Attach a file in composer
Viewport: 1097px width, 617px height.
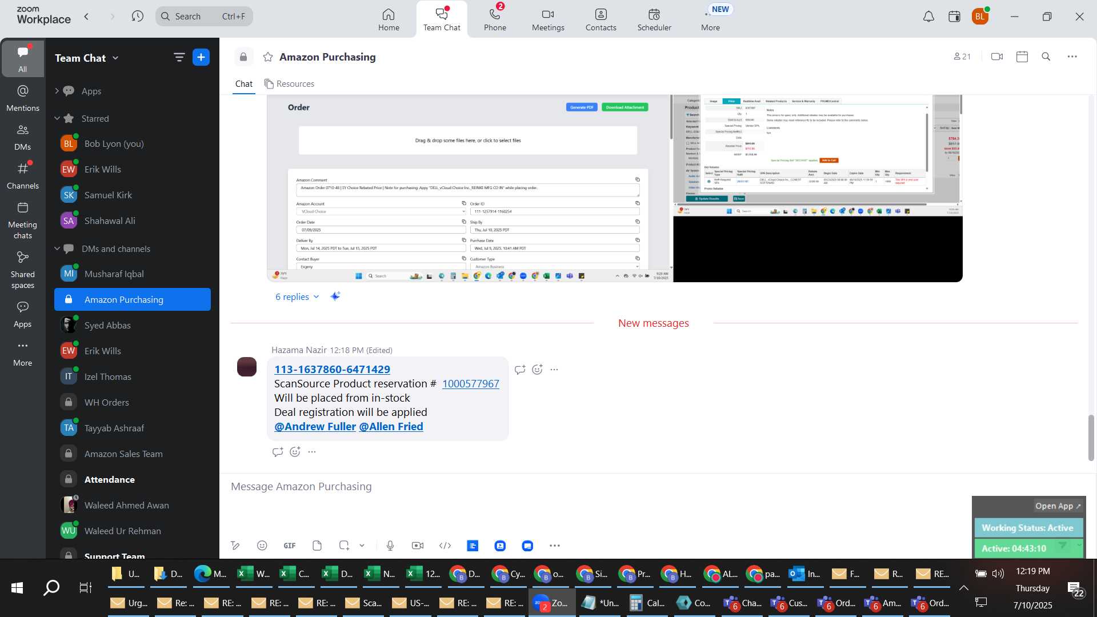(x=317, y=546)
